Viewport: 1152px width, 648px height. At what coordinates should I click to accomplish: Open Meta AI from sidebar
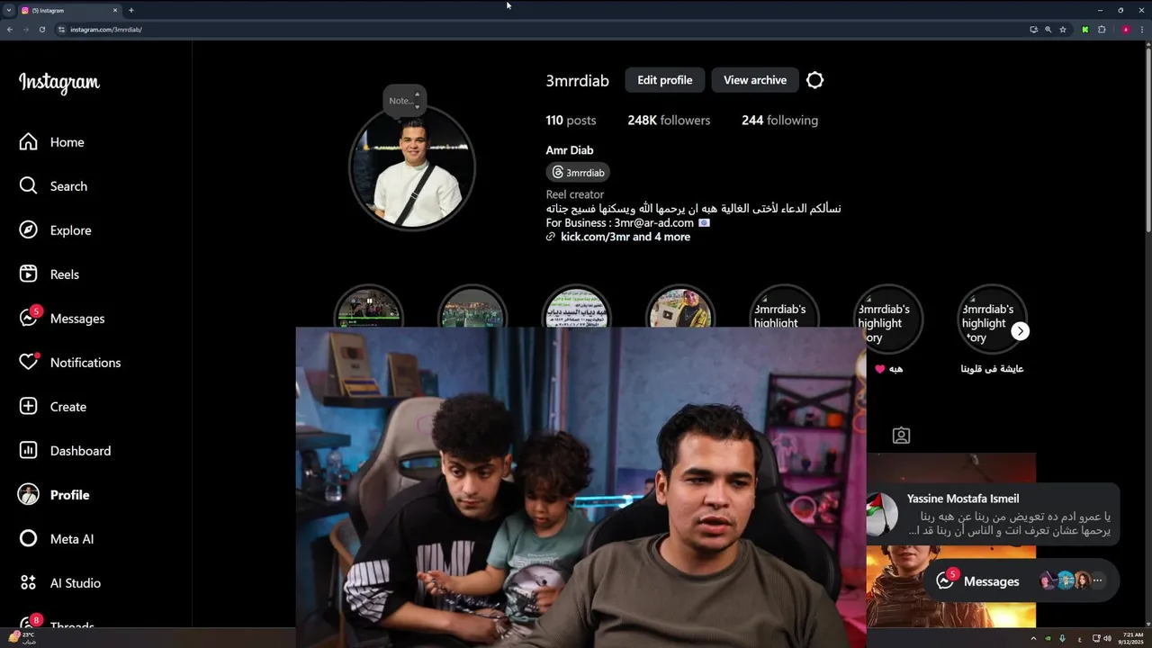pos(57,539)
